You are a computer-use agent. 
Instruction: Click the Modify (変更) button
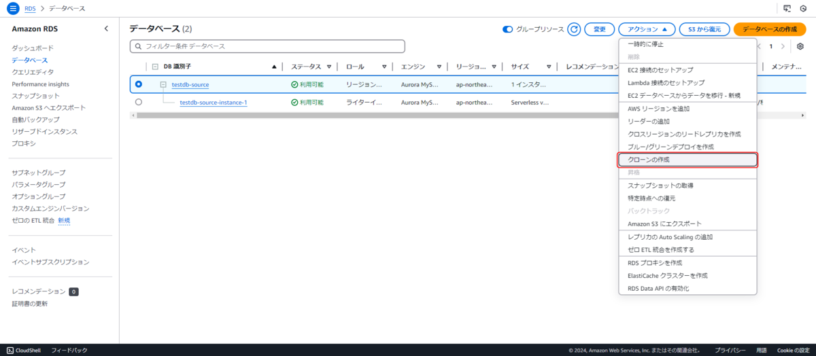599,29
